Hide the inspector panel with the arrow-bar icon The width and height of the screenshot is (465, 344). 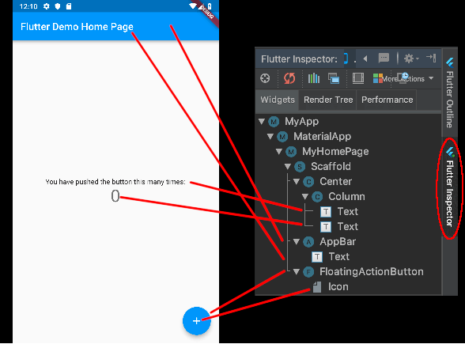pos(431,58)
